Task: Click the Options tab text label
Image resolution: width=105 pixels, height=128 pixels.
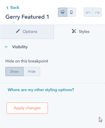Action: click(x=30, y=32)
